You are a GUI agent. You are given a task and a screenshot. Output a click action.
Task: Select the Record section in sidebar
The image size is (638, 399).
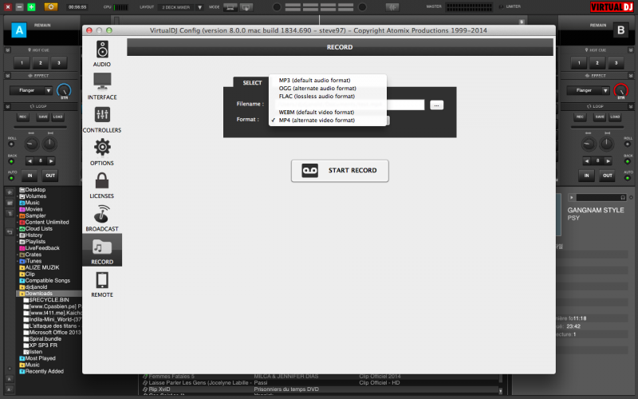[x=102, y=251]
